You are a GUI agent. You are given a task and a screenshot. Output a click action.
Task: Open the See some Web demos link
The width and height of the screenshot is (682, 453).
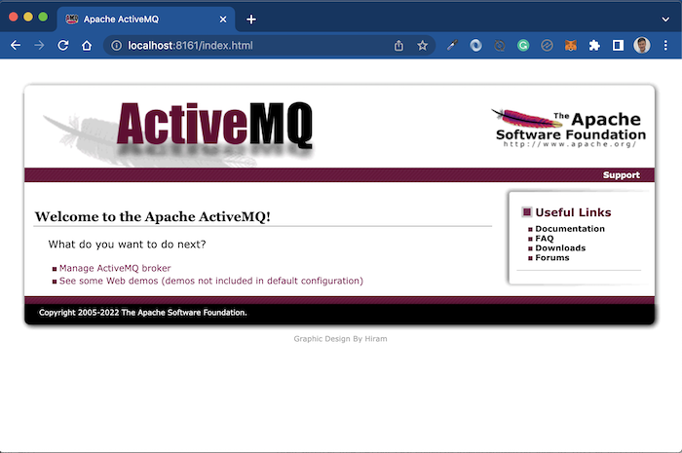pos(211,281)
